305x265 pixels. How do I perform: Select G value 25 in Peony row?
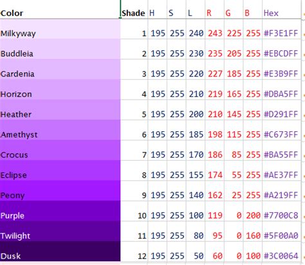coord(234,190)
